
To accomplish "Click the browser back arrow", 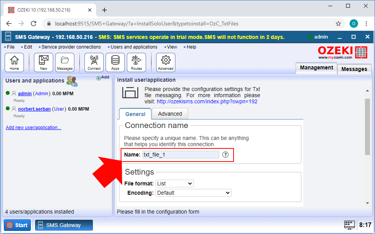I will point(9,24).
